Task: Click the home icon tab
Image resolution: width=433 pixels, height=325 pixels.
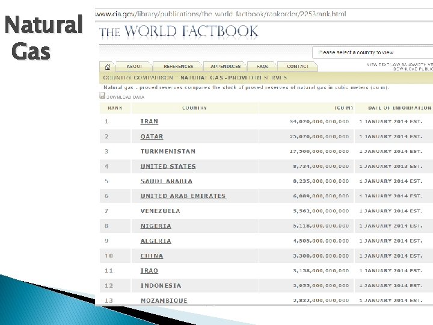Action: tap(108, 67)
